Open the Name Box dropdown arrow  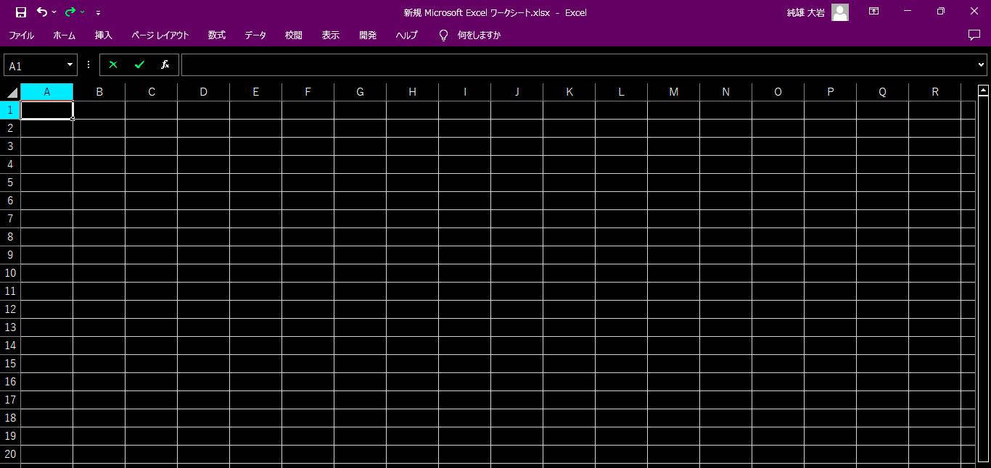pos(69,64)
